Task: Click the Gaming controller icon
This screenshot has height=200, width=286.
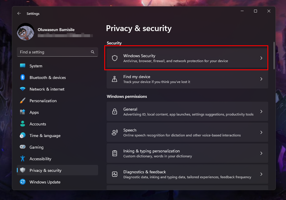Action: click(23, 147)
